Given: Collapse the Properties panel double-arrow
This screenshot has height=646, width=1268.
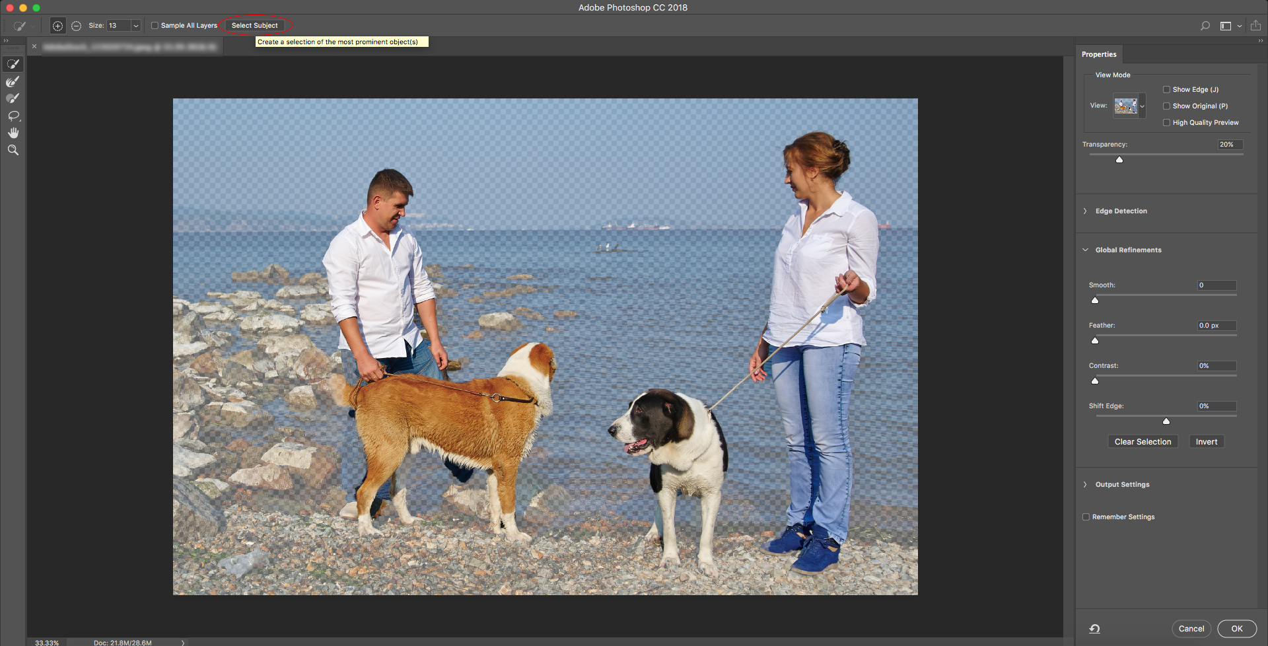Looking at the screenshot, I should [x=1260, y=41].
